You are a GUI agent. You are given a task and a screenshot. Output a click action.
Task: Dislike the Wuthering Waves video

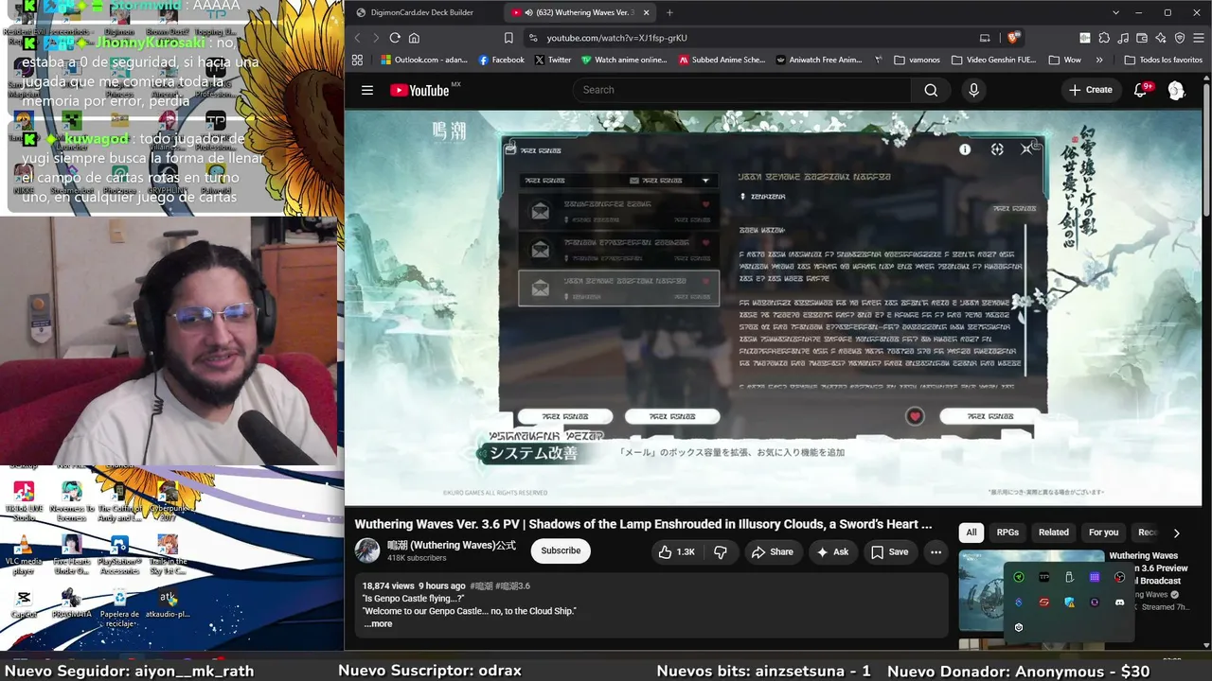[720, 551]
